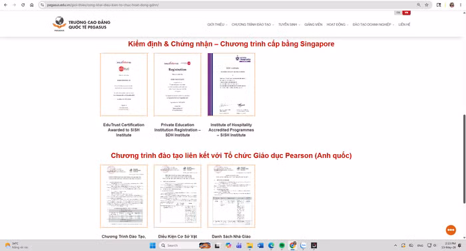The width and height of the screenshot is (466, 251).
Task: Switch site language to VN
Action: pyautogui.click(x=406, y=13)
